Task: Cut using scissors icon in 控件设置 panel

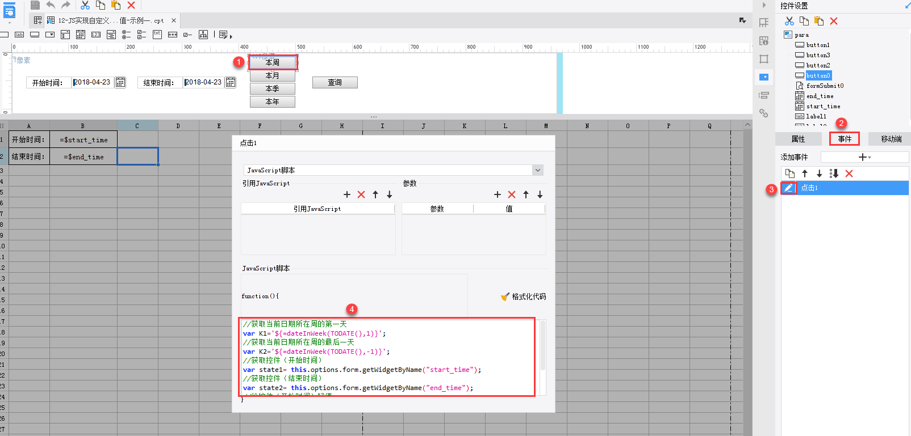Action: (x=789, y=21)
